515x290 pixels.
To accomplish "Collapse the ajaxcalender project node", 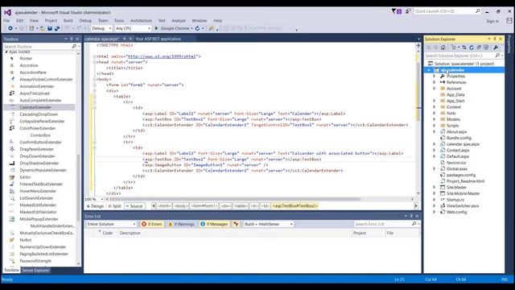I will pyautogui.click(x=429, y=70).
